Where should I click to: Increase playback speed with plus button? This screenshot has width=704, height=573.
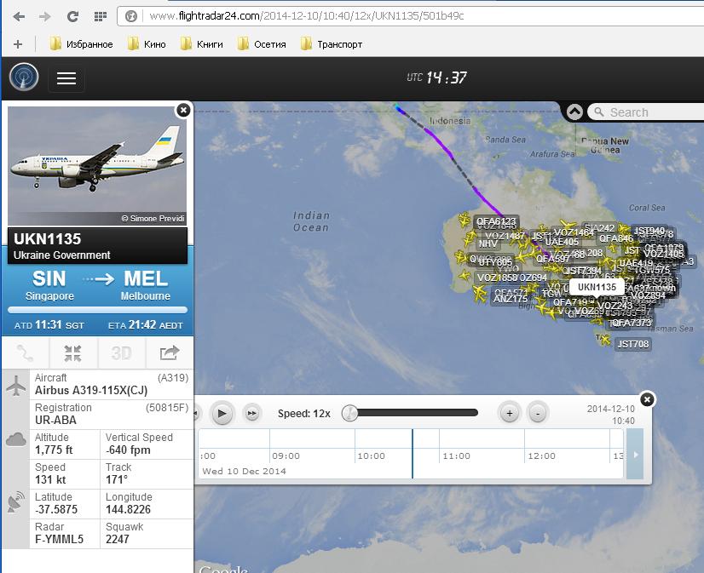510,414
